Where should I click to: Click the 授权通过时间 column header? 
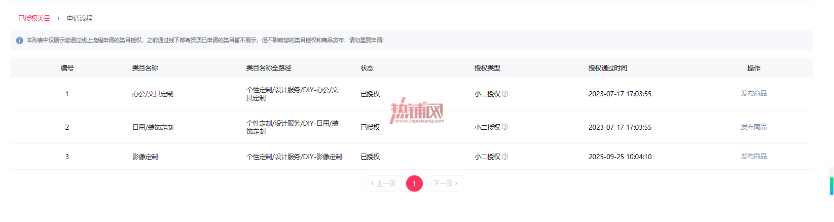[x=608, y=68]
